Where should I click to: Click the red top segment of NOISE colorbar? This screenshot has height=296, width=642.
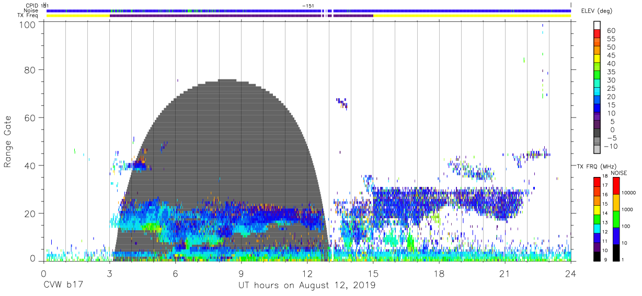616,186
